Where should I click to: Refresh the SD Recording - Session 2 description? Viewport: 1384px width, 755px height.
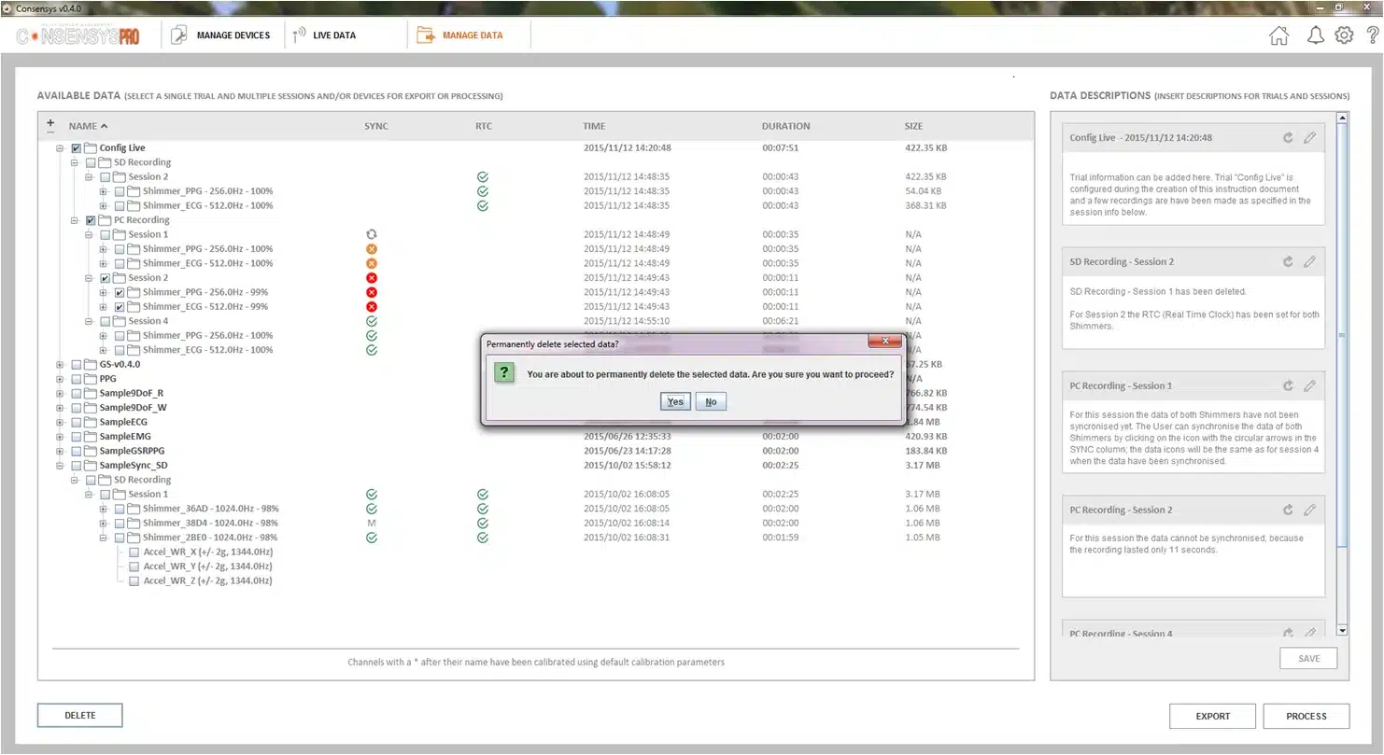[x=1288, y=261]
